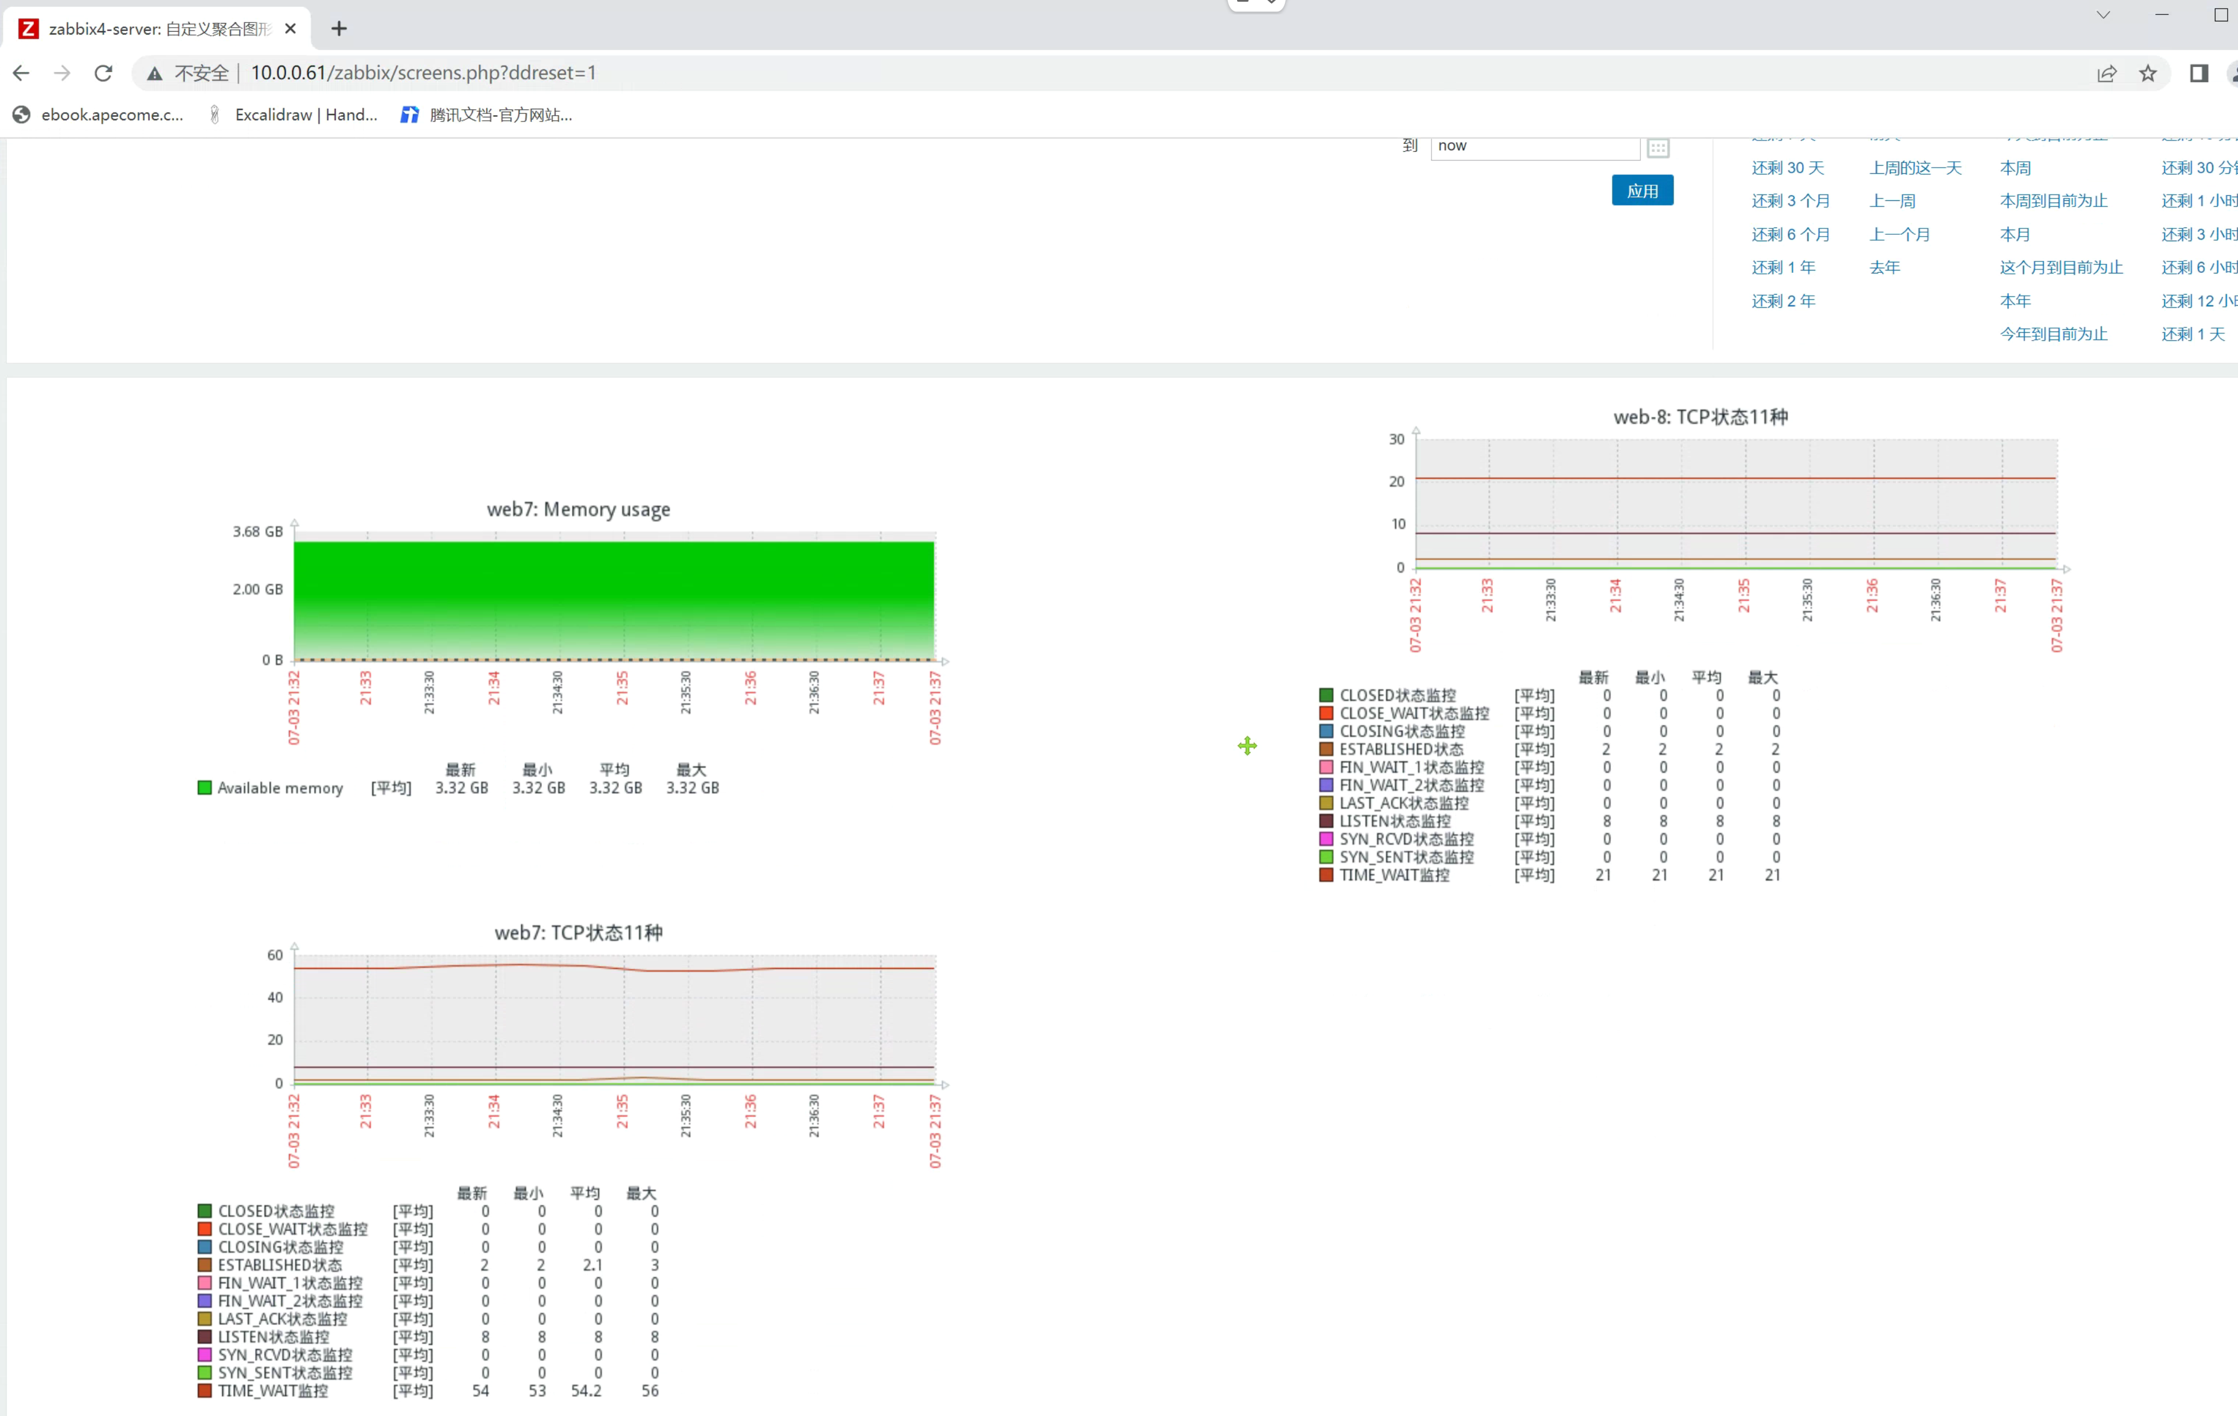Click the share page icon

point(2107,74)
